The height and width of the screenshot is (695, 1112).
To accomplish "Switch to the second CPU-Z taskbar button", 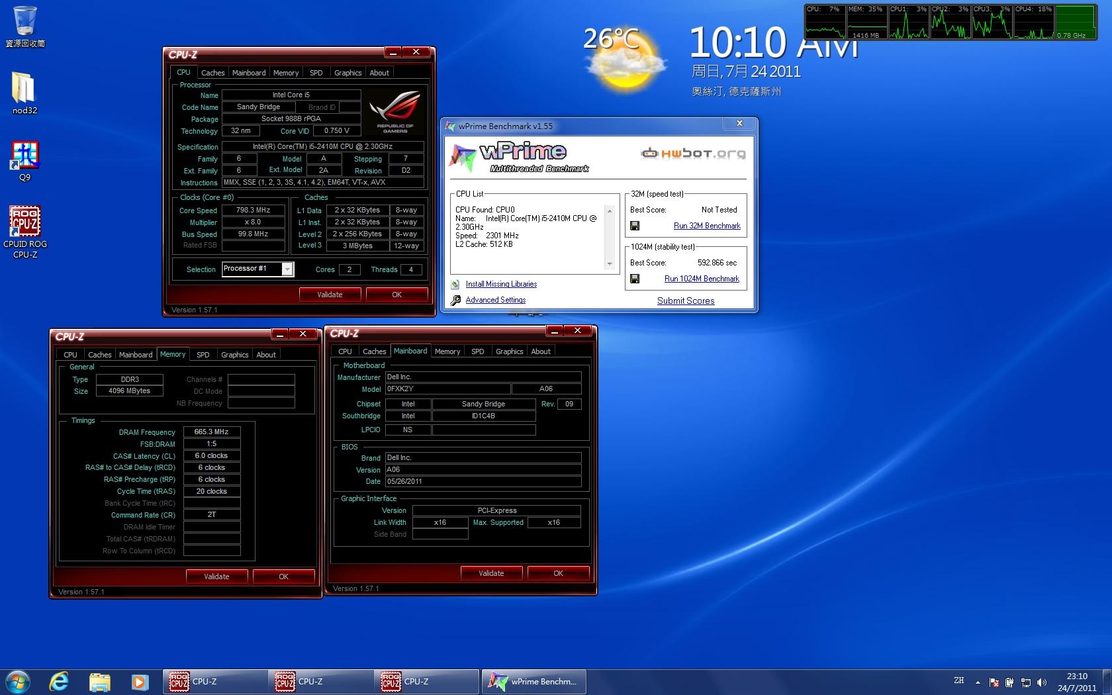I will click(321, 682).
